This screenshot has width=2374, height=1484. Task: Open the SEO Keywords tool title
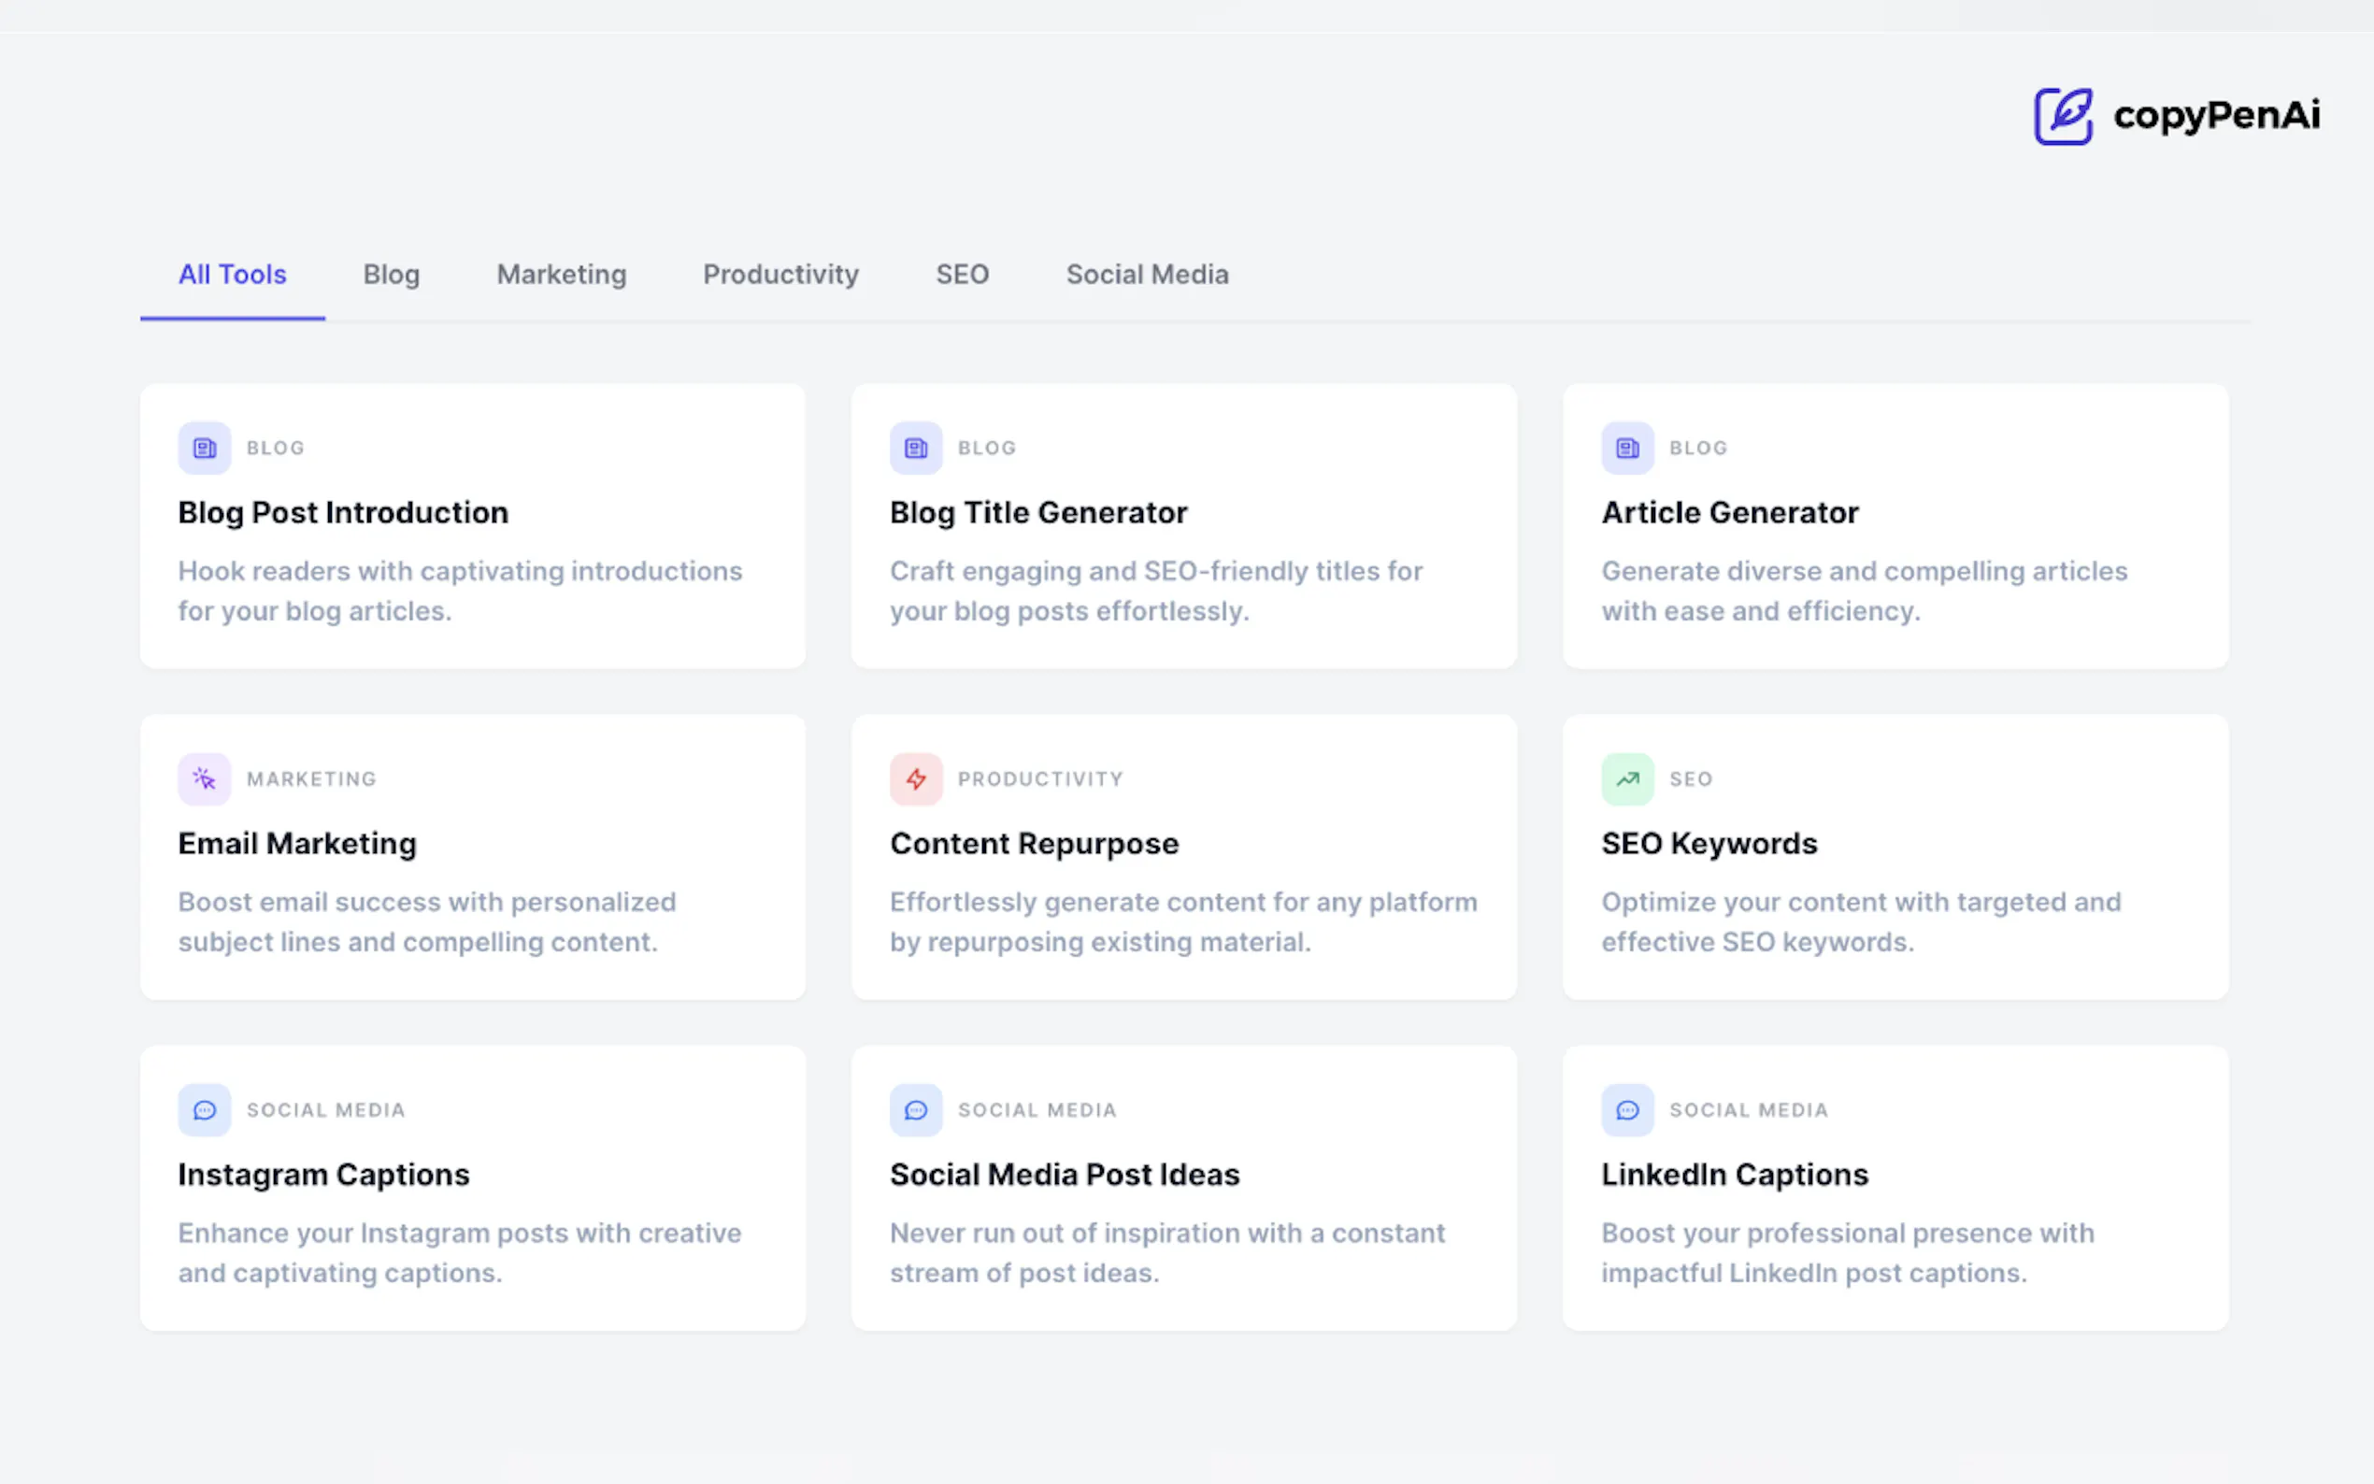click(x=1709, y=843)
